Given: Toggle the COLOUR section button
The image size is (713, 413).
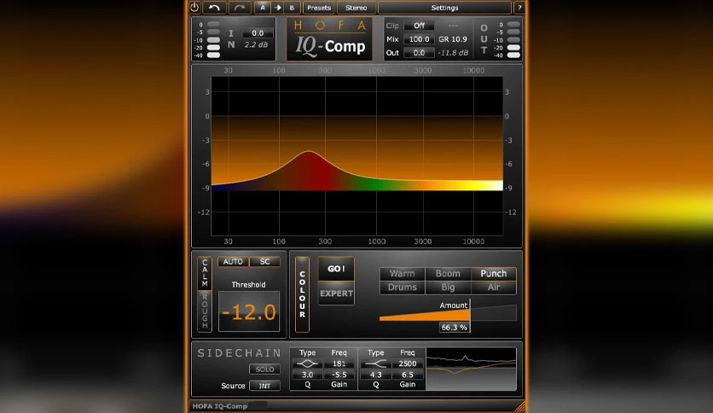Looking at the screenshot, I should coord(303,294).
